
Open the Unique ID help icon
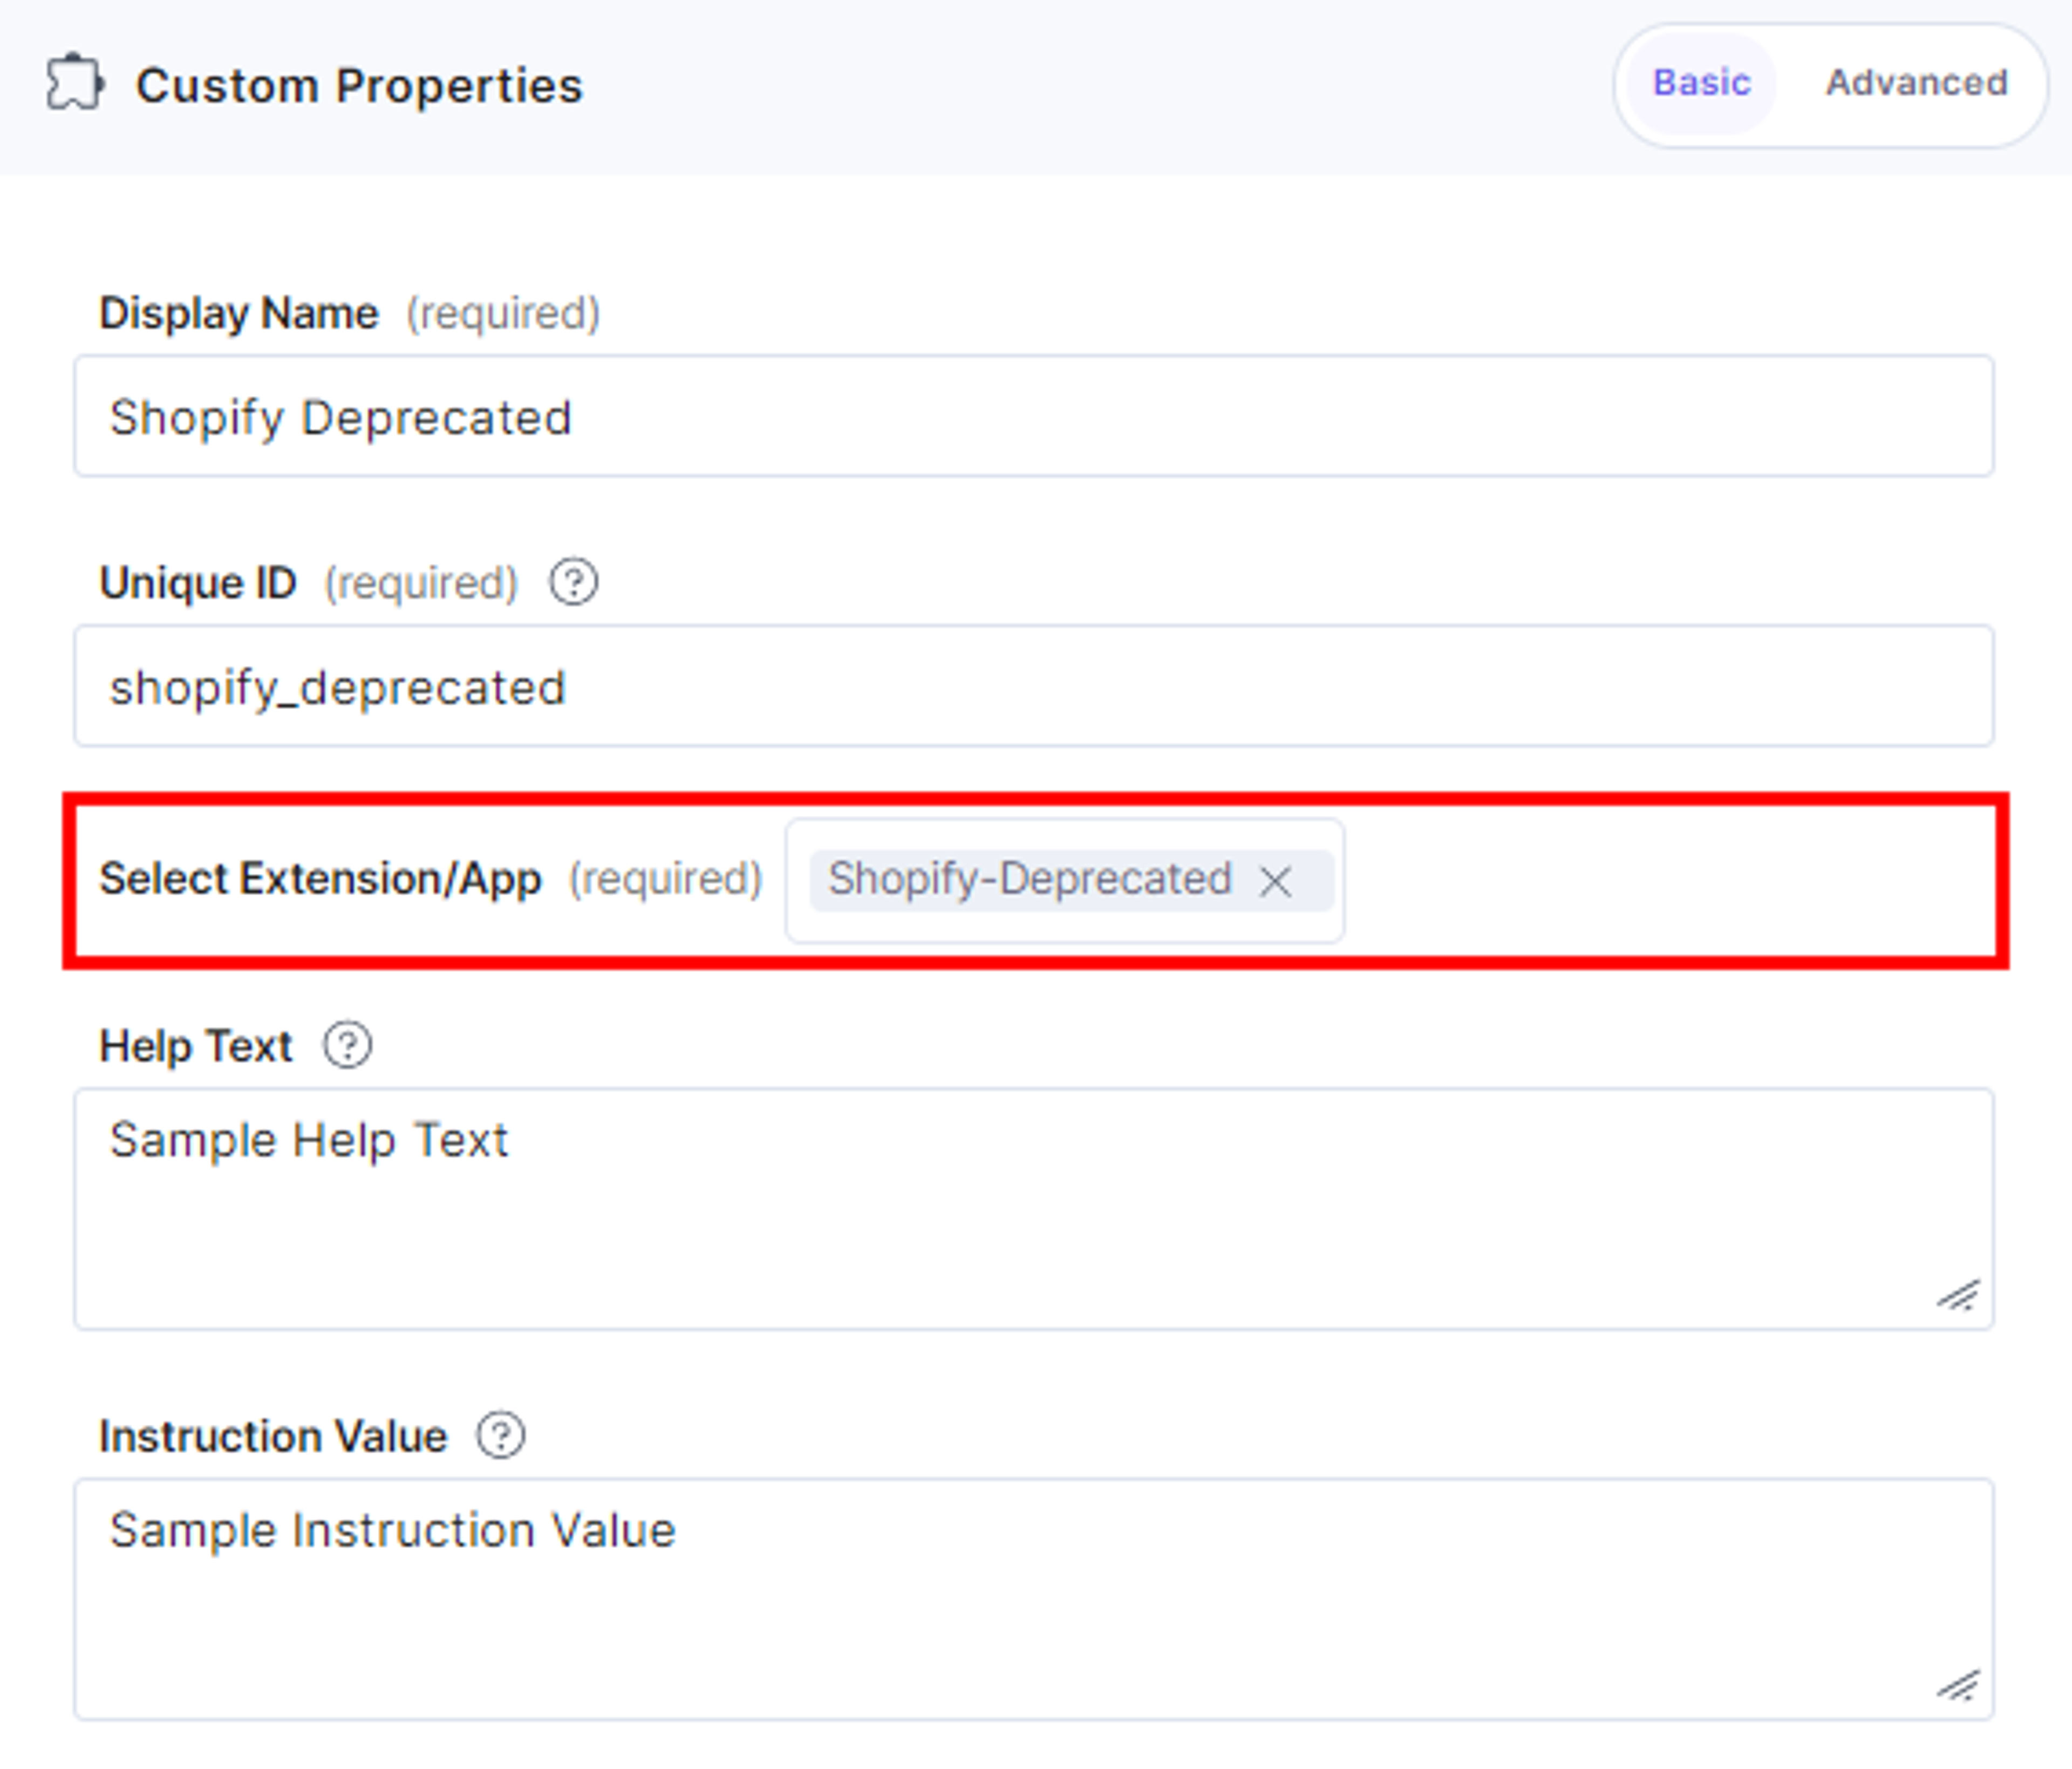tap(573, 582)
